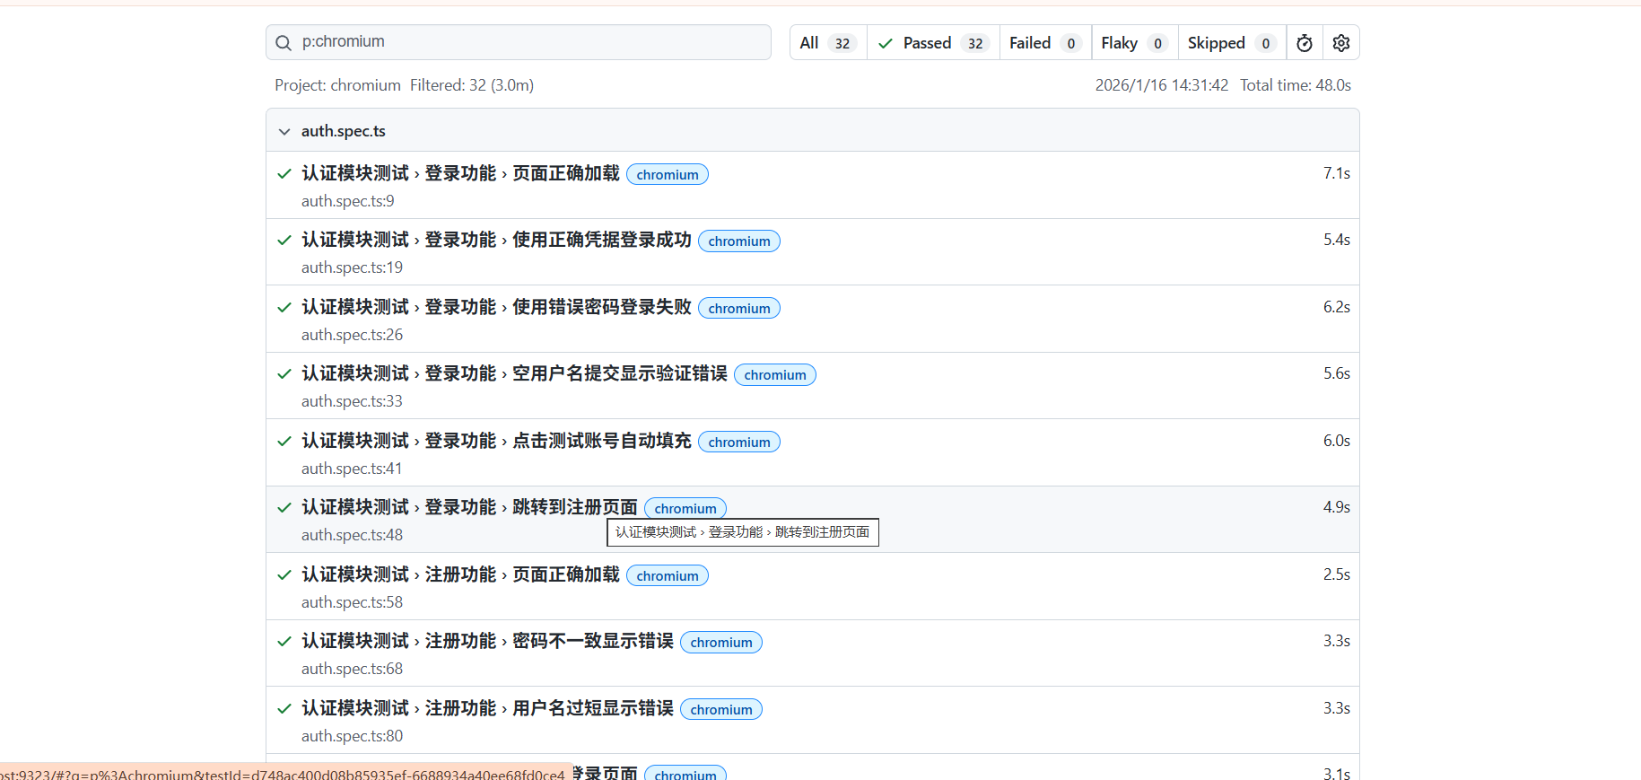Click the location text auth.spec.ts:41

click(352, 469)
